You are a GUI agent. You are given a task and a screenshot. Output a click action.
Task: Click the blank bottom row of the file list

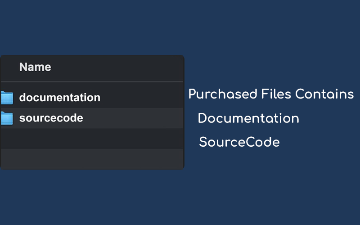90,158
